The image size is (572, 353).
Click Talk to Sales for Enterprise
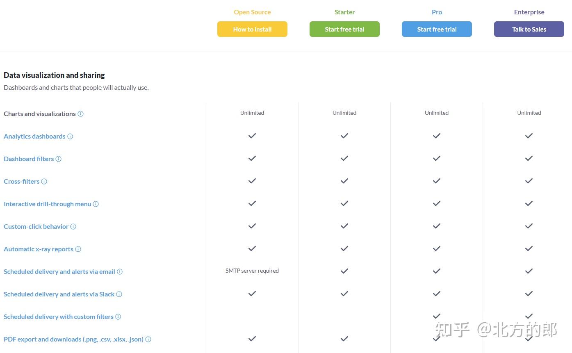click(x=529, y=29)
